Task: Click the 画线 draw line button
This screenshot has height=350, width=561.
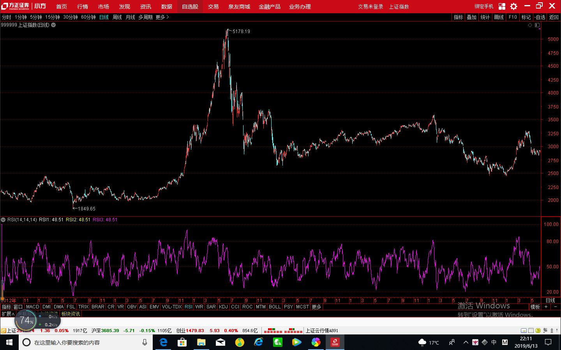Action: click(x=499, y=17)
